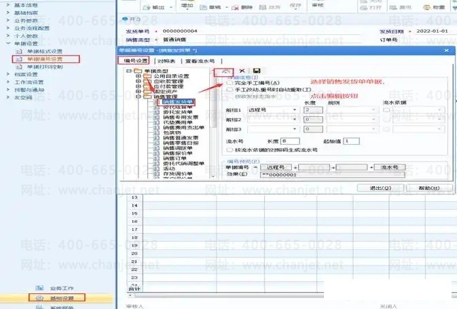This screenshot has width=457, height=309.
Task: Select 委托代销调整单 in the document tree
Action: (183, 164)
